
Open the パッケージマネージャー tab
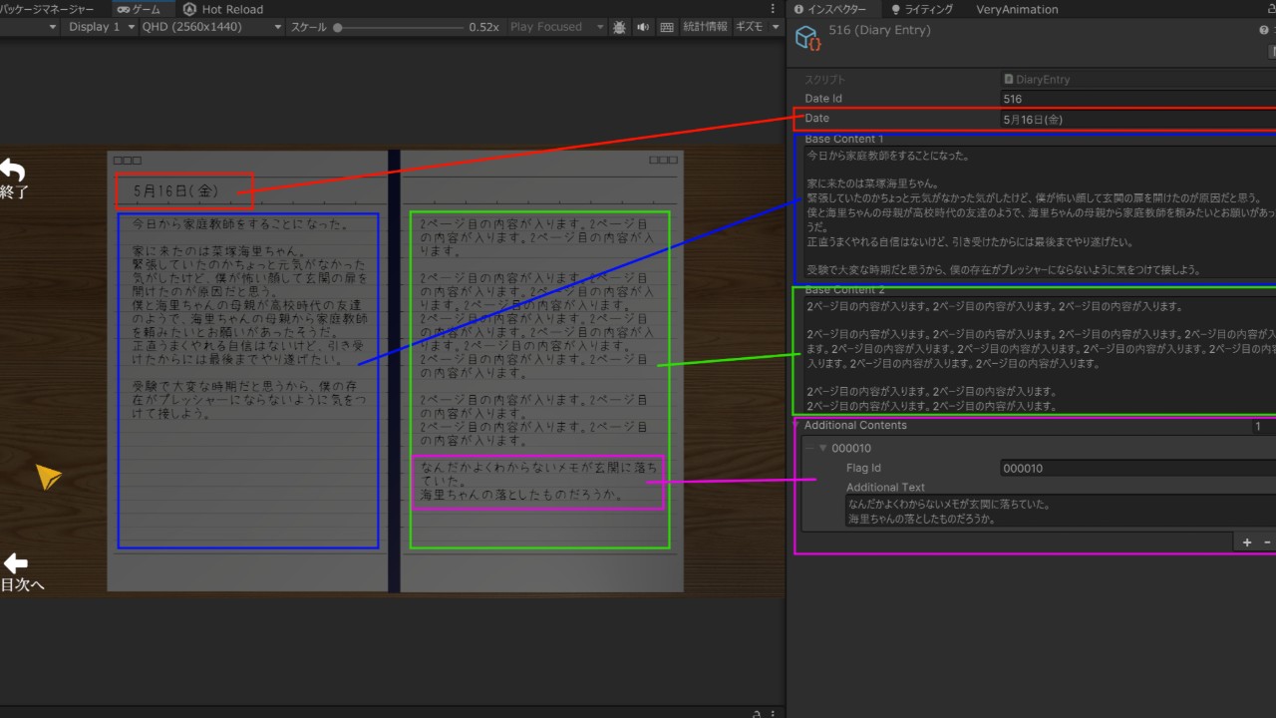pos(50,8)
